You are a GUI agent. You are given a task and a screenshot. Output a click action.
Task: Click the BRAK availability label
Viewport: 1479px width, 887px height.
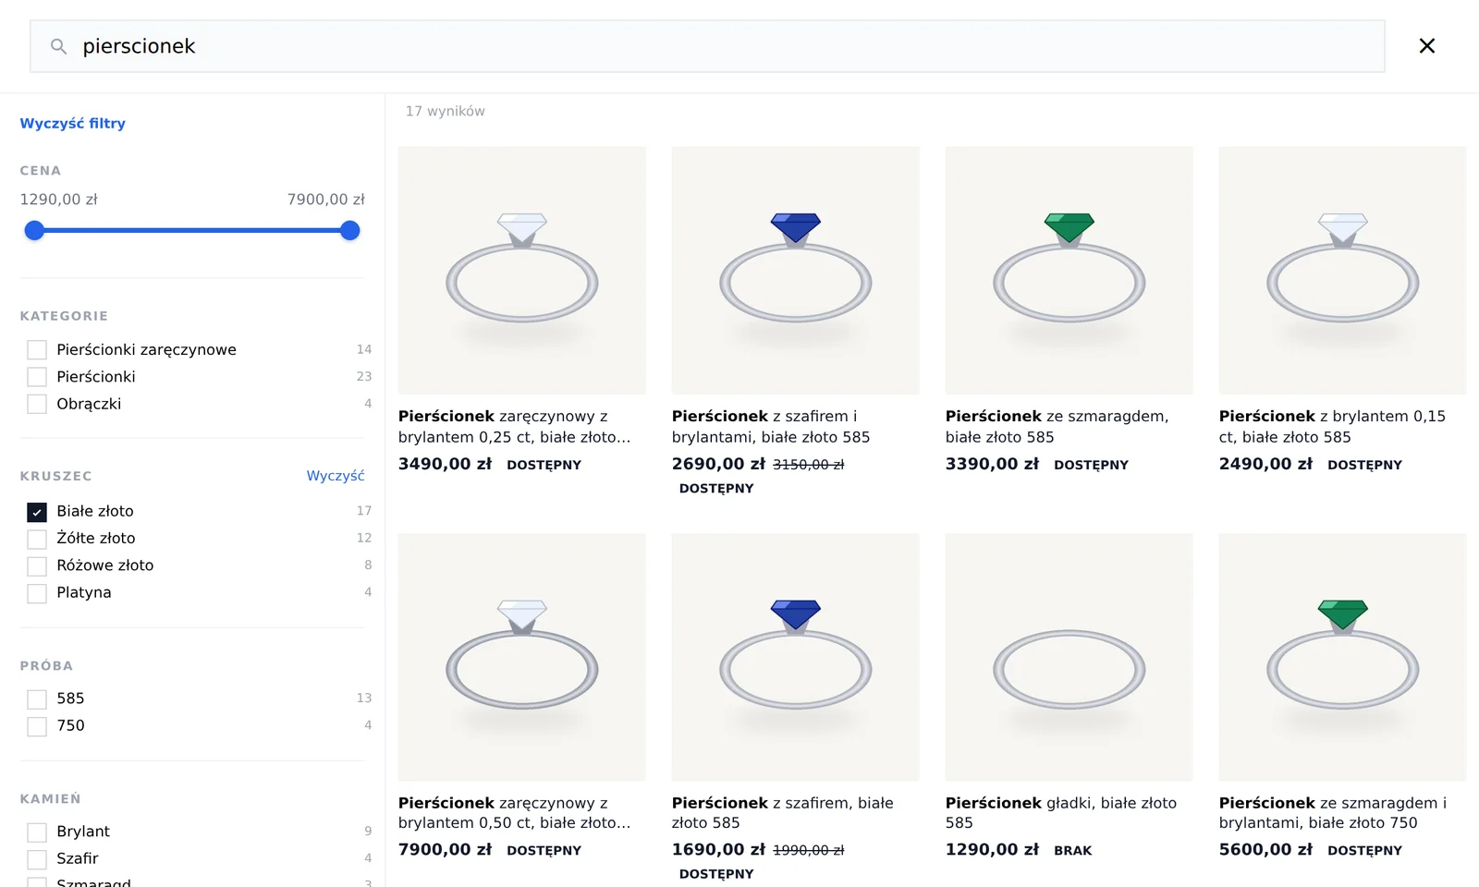click(x=1073, y=850)
